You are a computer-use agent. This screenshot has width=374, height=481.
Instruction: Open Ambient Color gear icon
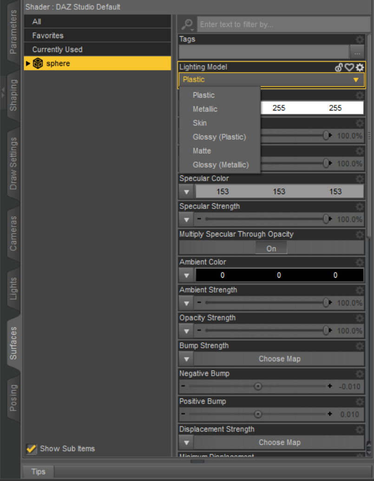click(x=360, y=262)
